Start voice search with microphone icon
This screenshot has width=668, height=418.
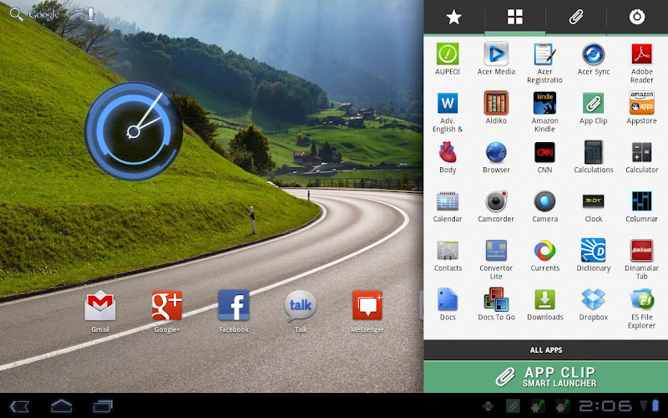(x=90, y=14)
